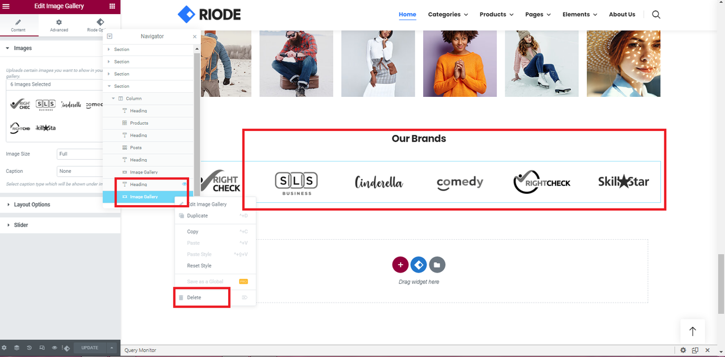Viewport: 725px width, 357px height.
Task: Go to the About Us link
Action: tap(622, 14)
